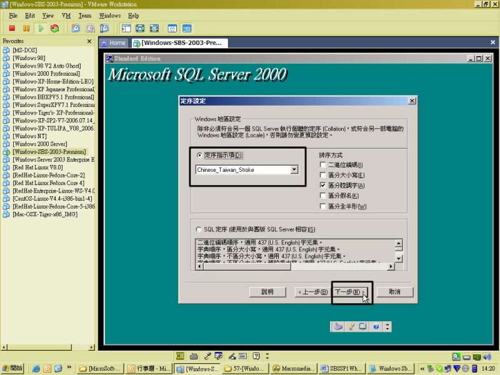The height and width of the screenshot is (375, 500).
Task: Check the 區分大小寫 checkbox
Action: 322,175
